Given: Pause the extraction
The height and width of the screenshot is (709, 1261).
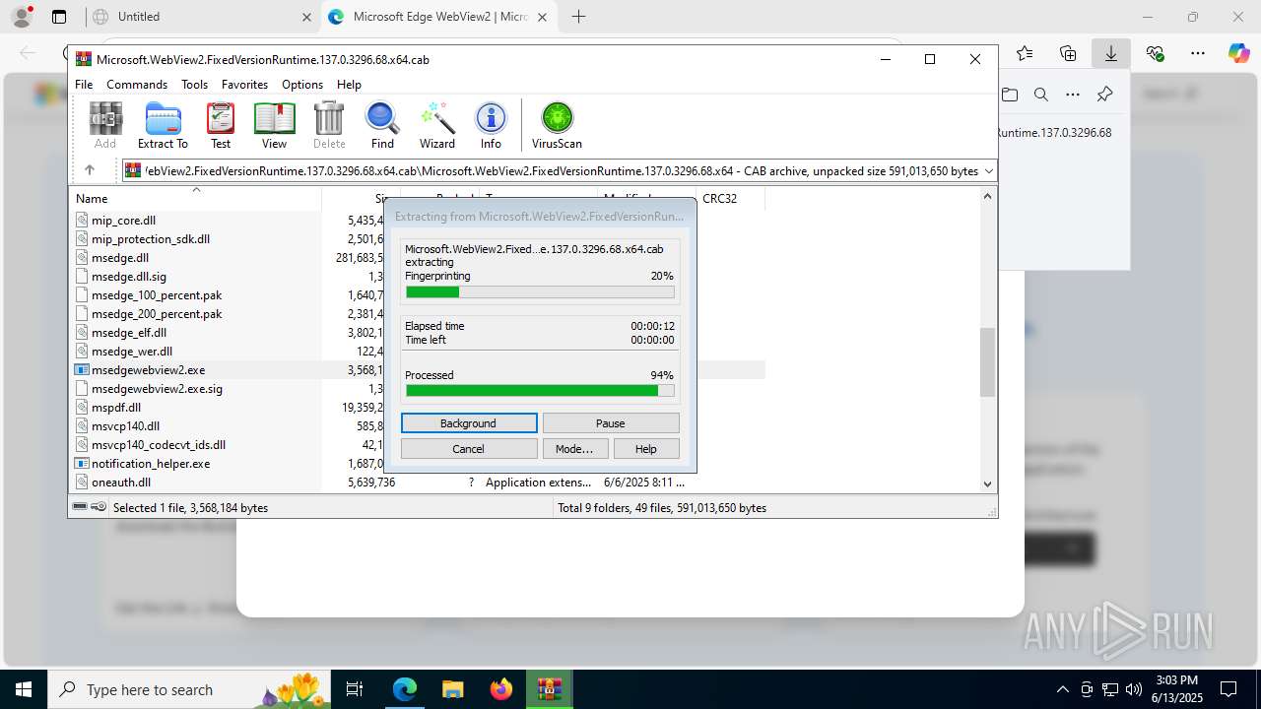Looking at the screenshot, I should pos(611,423).
